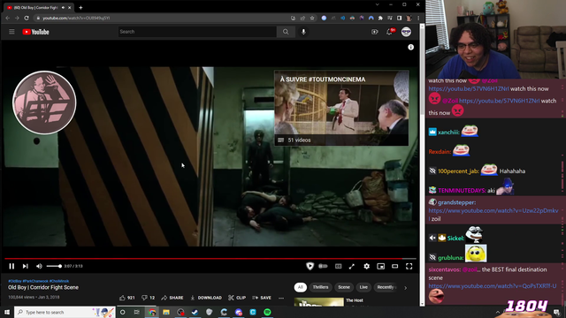Mute the video speaker icon

click(x=39, y=266)
